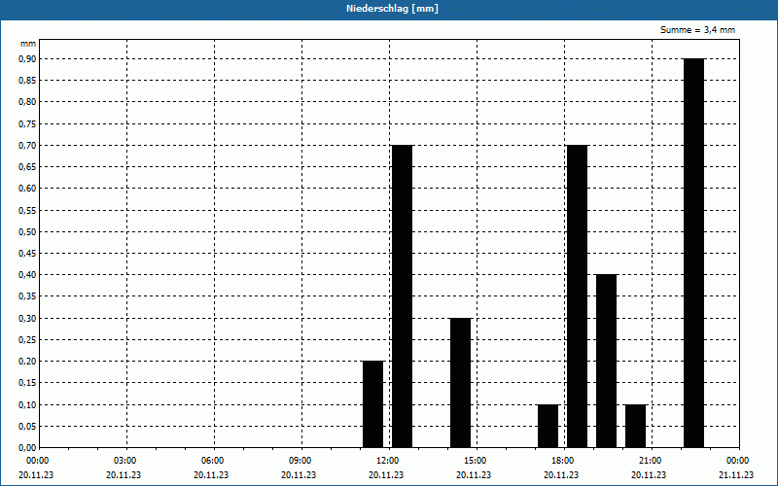Click the 0,40 y-axis value
The height and width of the screenshot is (486, 778).
point(27,275)
